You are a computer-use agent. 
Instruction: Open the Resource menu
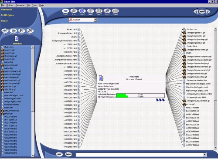point(20,5)
